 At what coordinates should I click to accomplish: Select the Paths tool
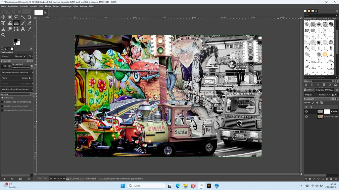coord(16,29)
